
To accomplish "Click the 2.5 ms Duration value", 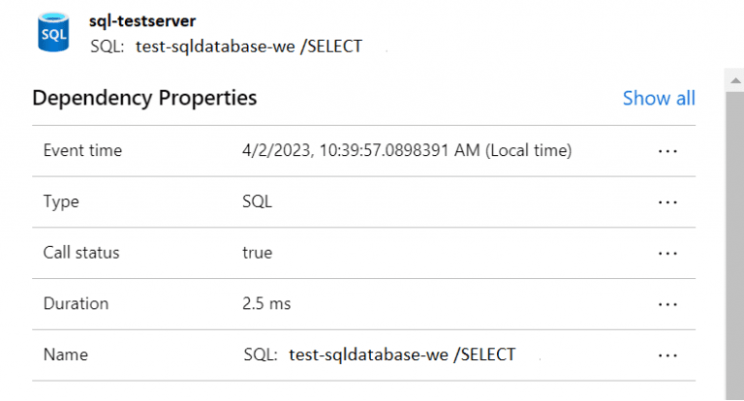I will pyautogui.click(x=266, y=304).
